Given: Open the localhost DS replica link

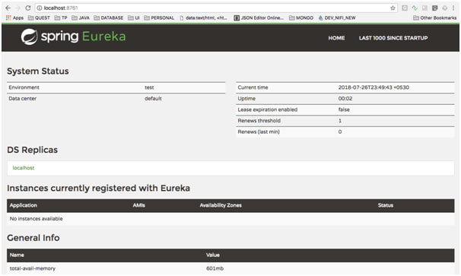Looking at the screenshot, I should pos(24,168).
